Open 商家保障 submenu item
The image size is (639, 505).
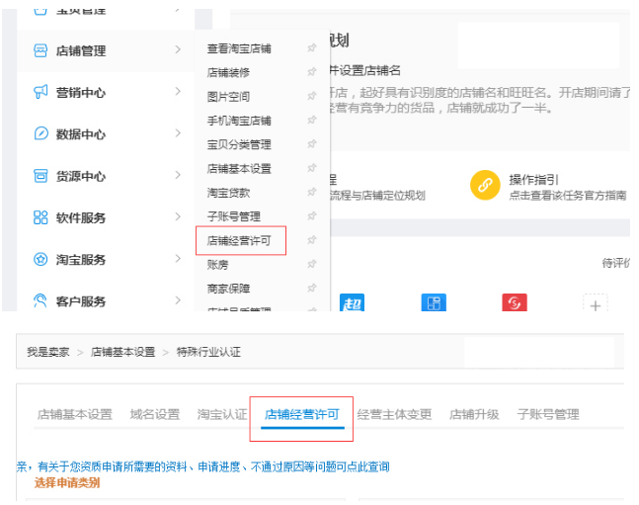pyautogui.click(x=228, y=289)
